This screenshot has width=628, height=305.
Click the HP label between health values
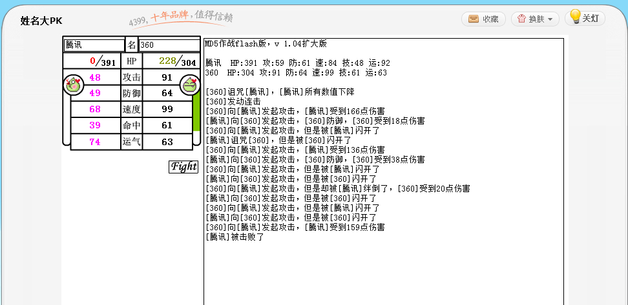(131, 61)
